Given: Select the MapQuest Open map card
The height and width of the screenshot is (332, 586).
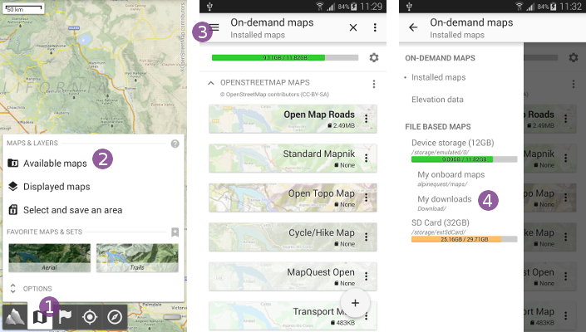Looking at the screenshot, I should click(293, 276).
